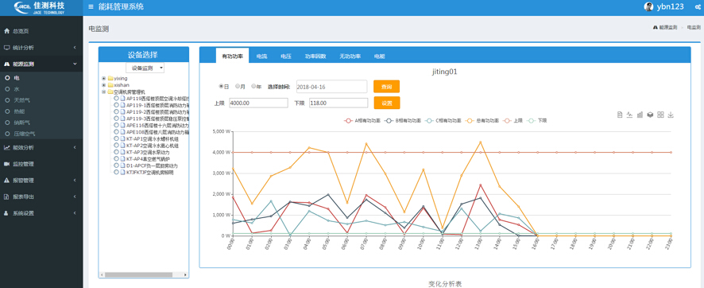Image resolution: width=704 pixels, height=288 pixels.
Task: Select radio for AP119 first device
Action: (x=116, y=99)
